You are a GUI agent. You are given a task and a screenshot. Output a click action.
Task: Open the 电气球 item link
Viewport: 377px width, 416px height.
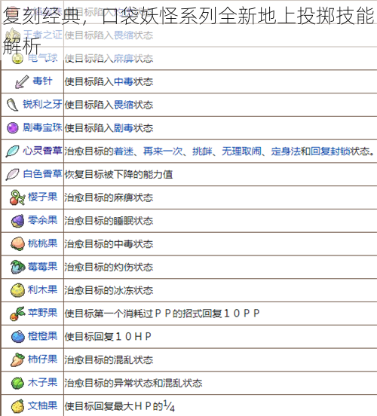(x=43, y=57)
